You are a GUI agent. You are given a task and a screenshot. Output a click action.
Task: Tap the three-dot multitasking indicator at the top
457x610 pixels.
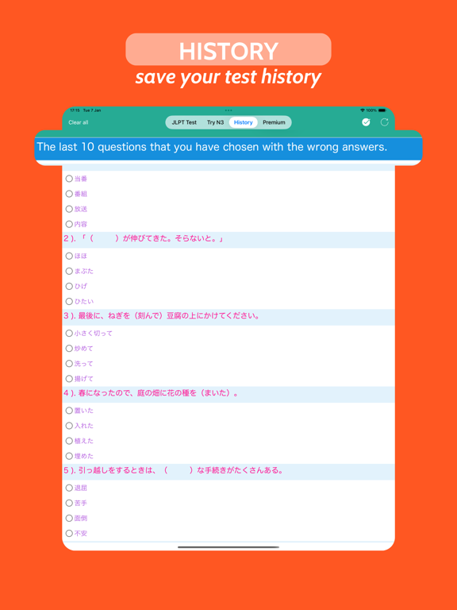click(x=228, y=110)
